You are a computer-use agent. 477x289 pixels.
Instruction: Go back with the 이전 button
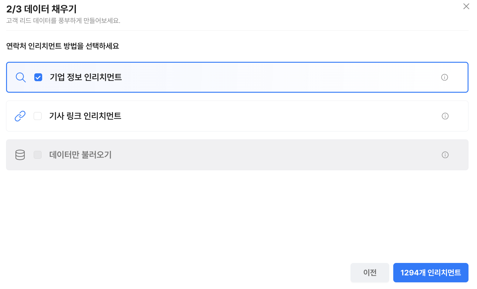(370, 273)
